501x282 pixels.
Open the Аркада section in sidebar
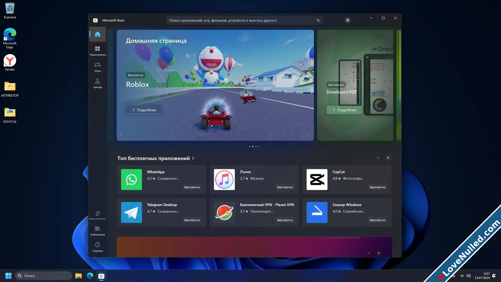pos(97,83)
